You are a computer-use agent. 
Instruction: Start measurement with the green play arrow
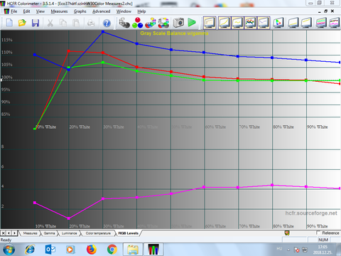pyautogui.click(x=192, y=23)
